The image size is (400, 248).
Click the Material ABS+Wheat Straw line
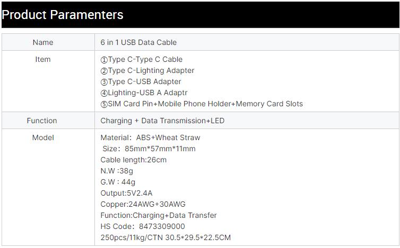pyautogui.click(x=150, y=137)
